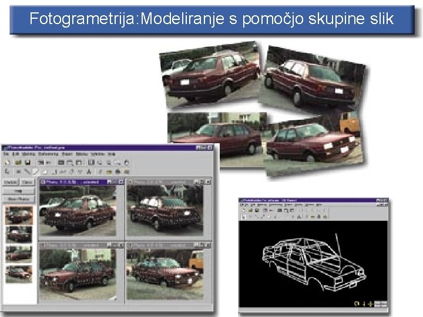The width and height of the screenshot is (423, 317).
Task: Open the File menu in the photo window
Action: (6, 154)
